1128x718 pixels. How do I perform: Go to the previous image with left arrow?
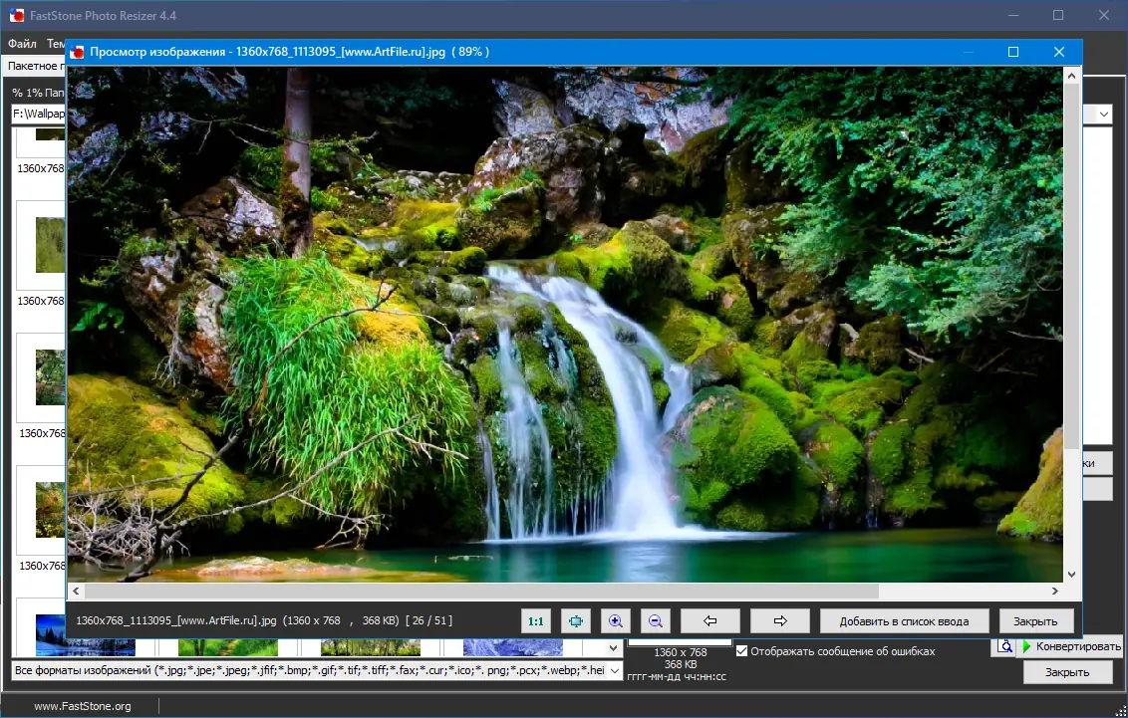tap(710, 621)
